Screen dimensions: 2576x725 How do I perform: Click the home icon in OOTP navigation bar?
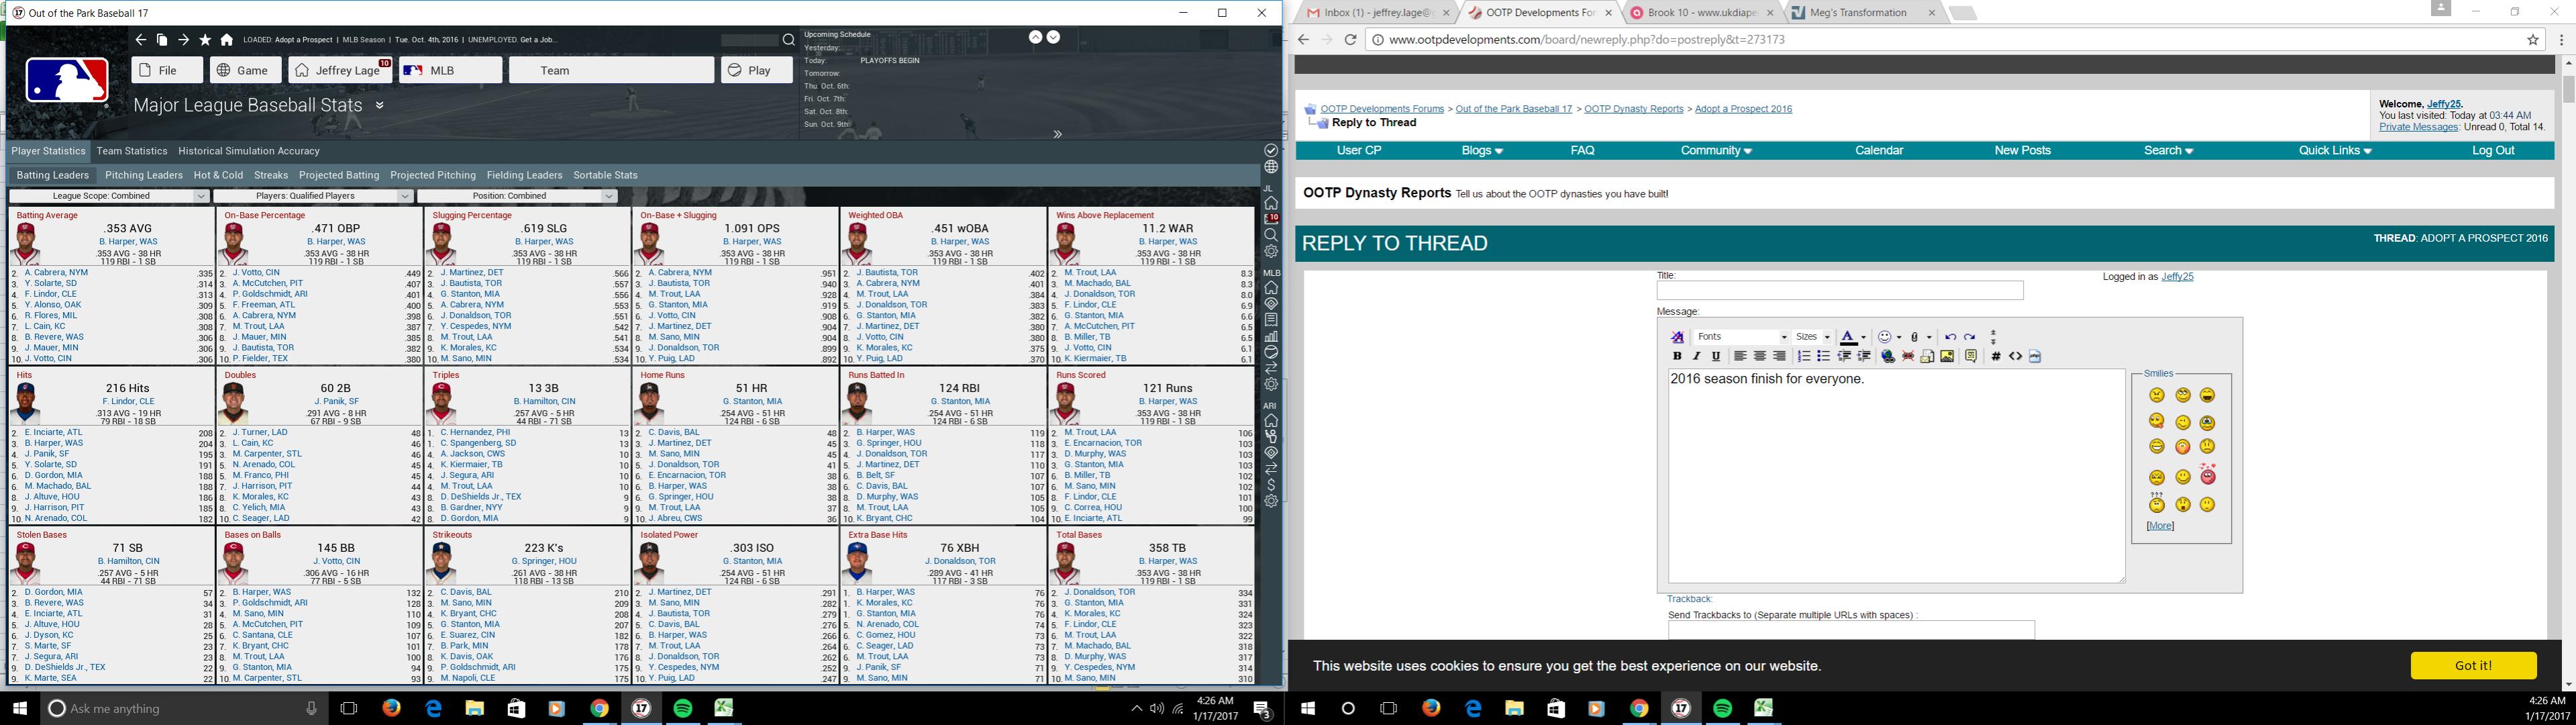(227, 40)
